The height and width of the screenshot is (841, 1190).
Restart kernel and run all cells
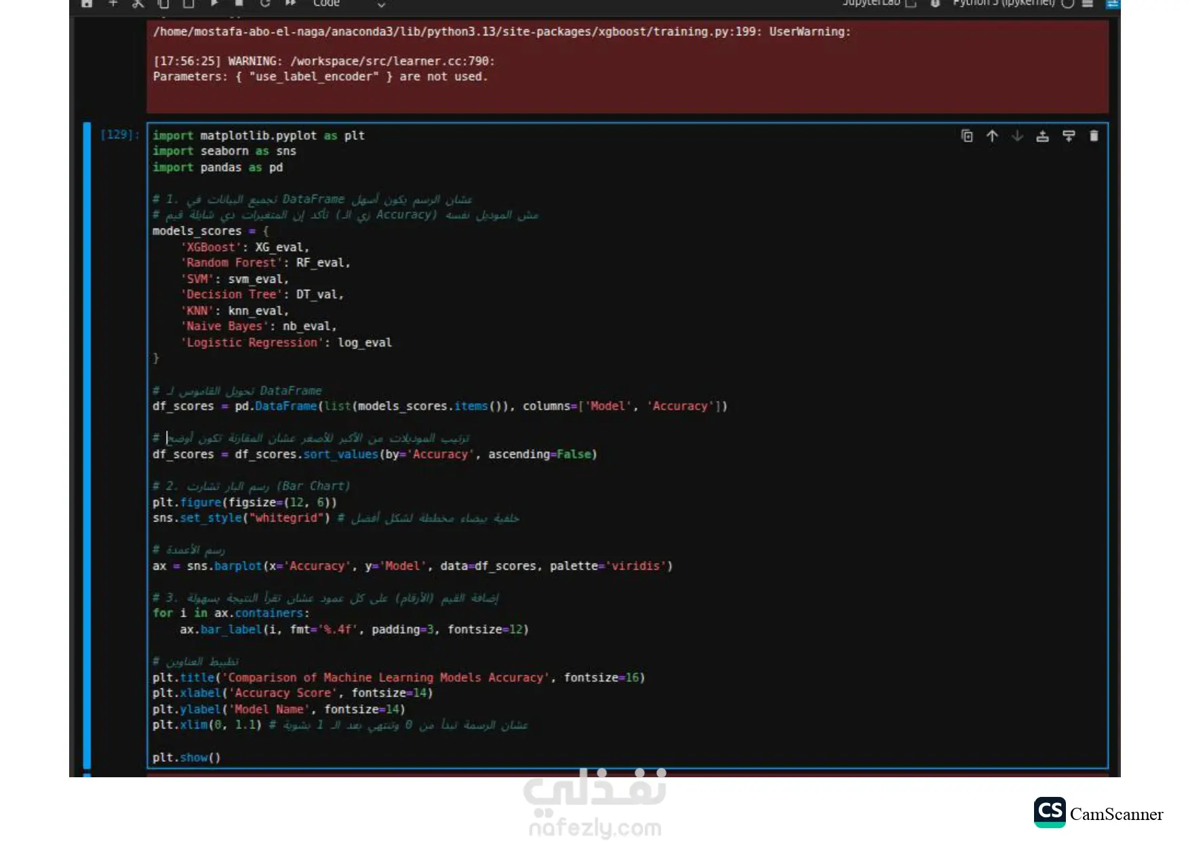(291, 3)
